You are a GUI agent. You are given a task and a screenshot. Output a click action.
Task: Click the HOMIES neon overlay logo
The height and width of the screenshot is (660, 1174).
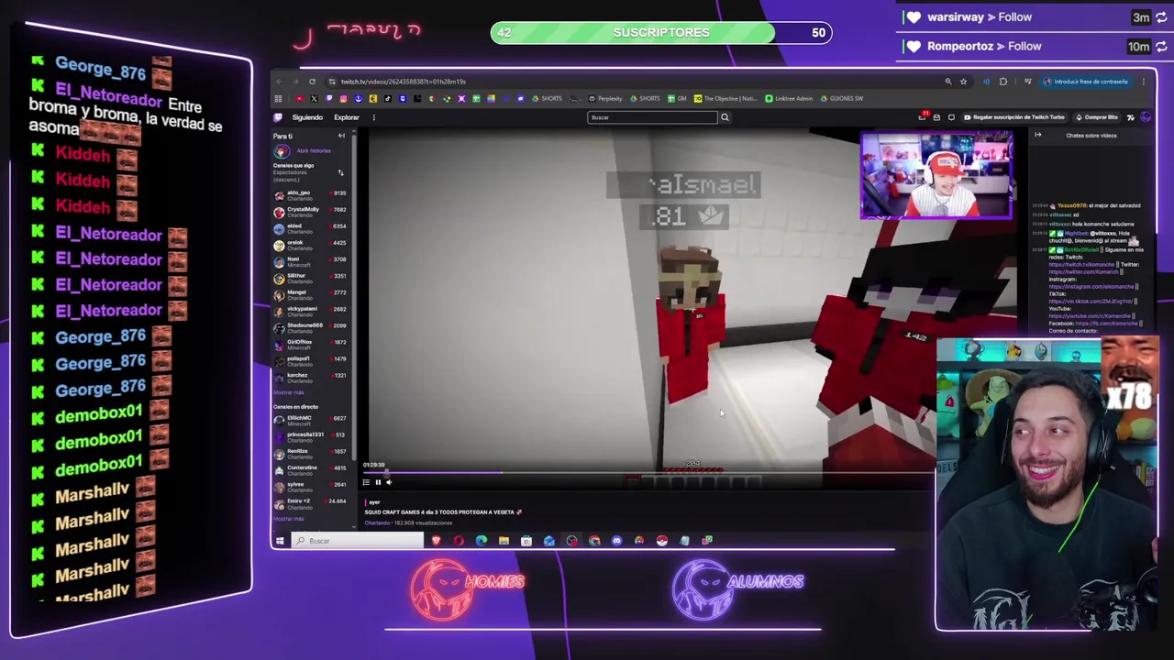click(x=468, y=590)
